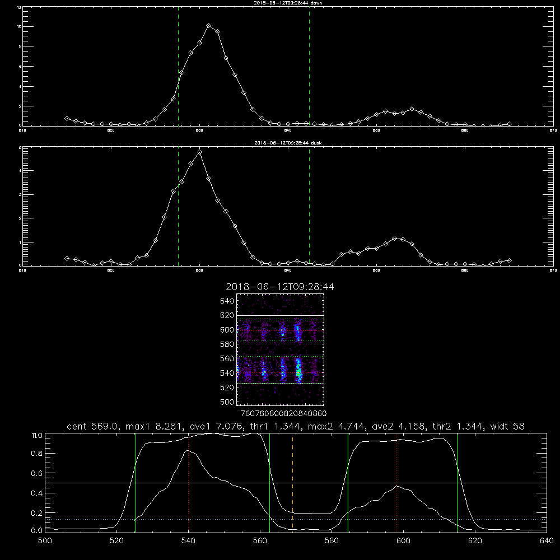Click the "640" y-axis label beside the spectrogram

(x=227, y=301)
